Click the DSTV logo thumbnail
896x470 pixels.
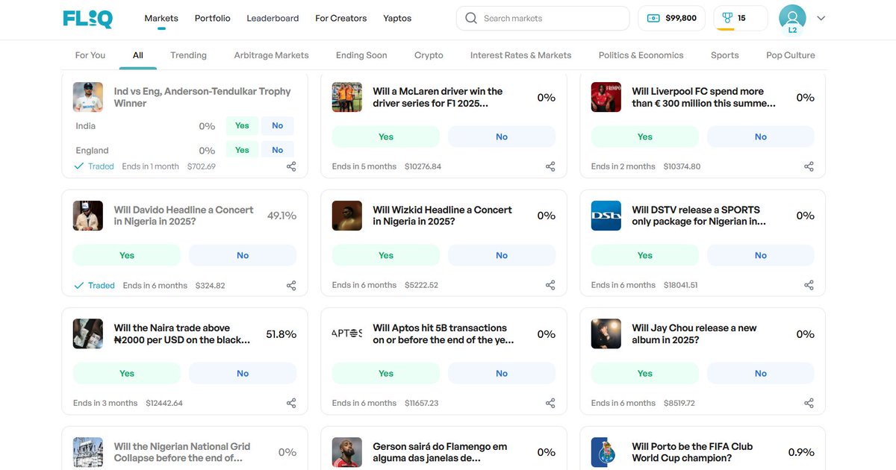(x=606, y=216)
